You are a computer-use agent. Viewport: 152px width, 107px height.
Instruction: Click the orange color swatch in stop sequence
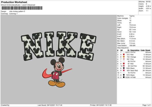(x=124, y=57)
